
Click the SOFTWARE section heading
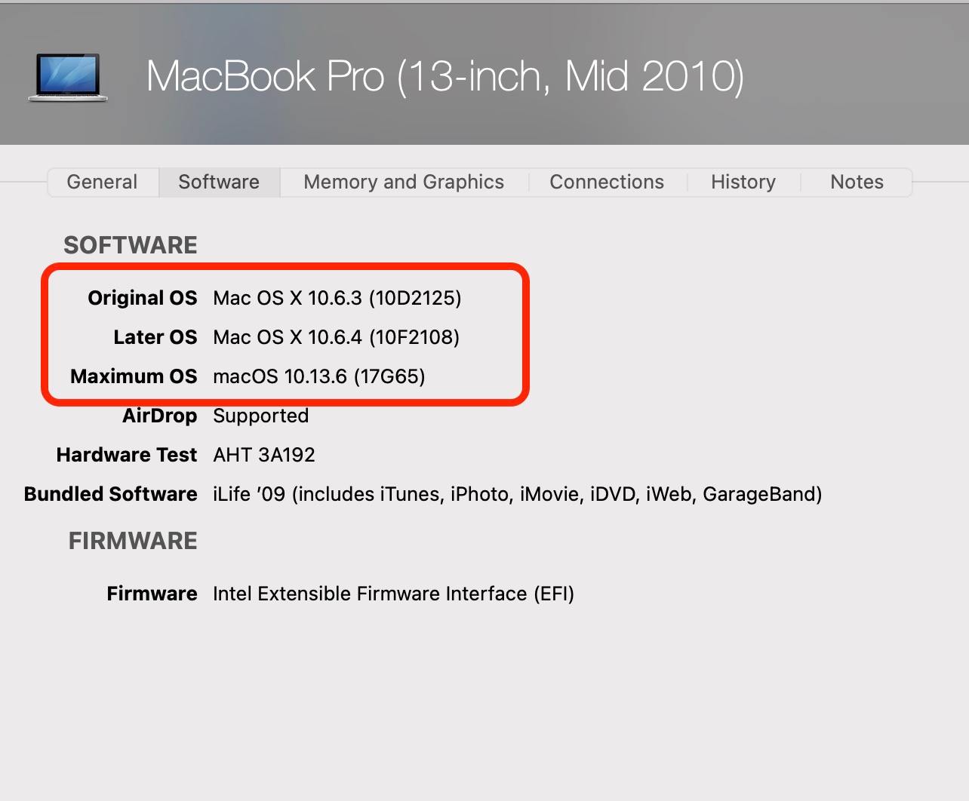click(131, 245)
